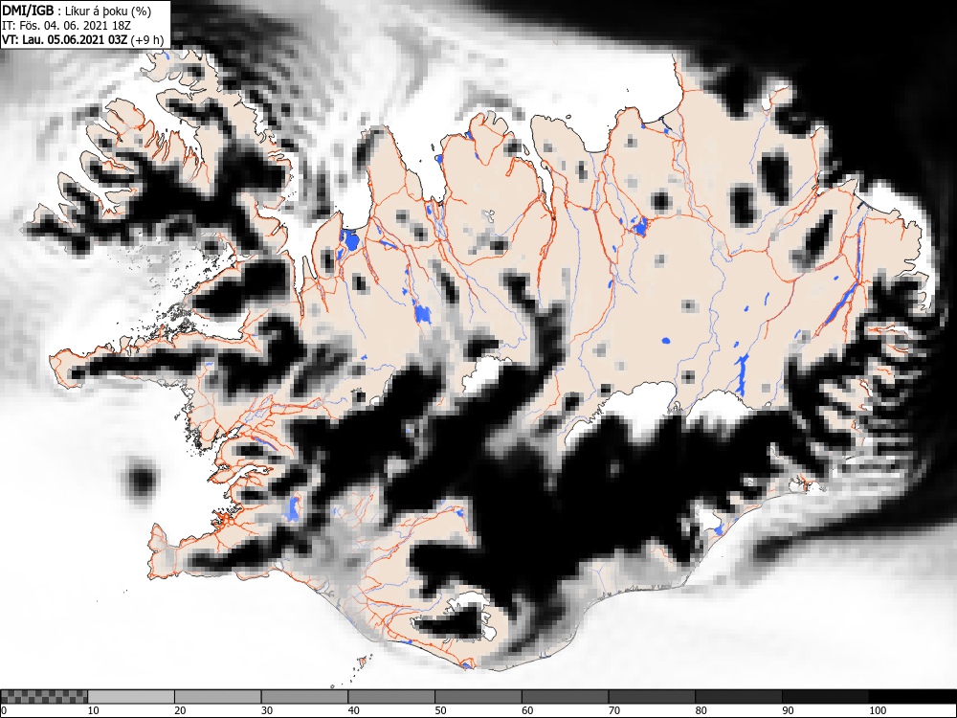The image size is (957, 718).
Task: Click the "100" scale label
Action: tap(877, 710)
